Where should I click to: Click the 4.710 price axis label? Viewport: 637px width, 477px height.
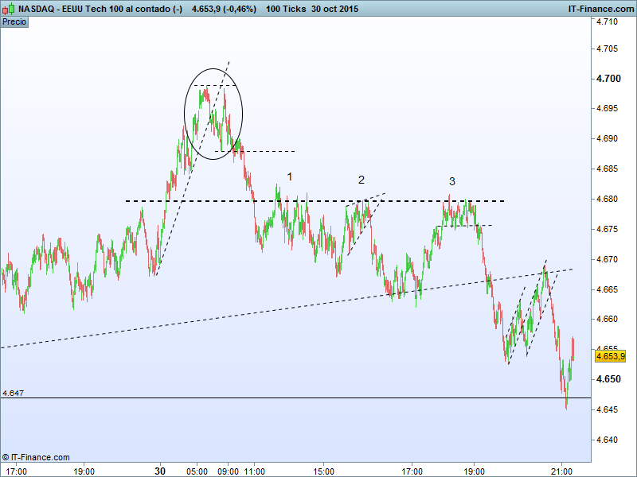click(607, 21)
